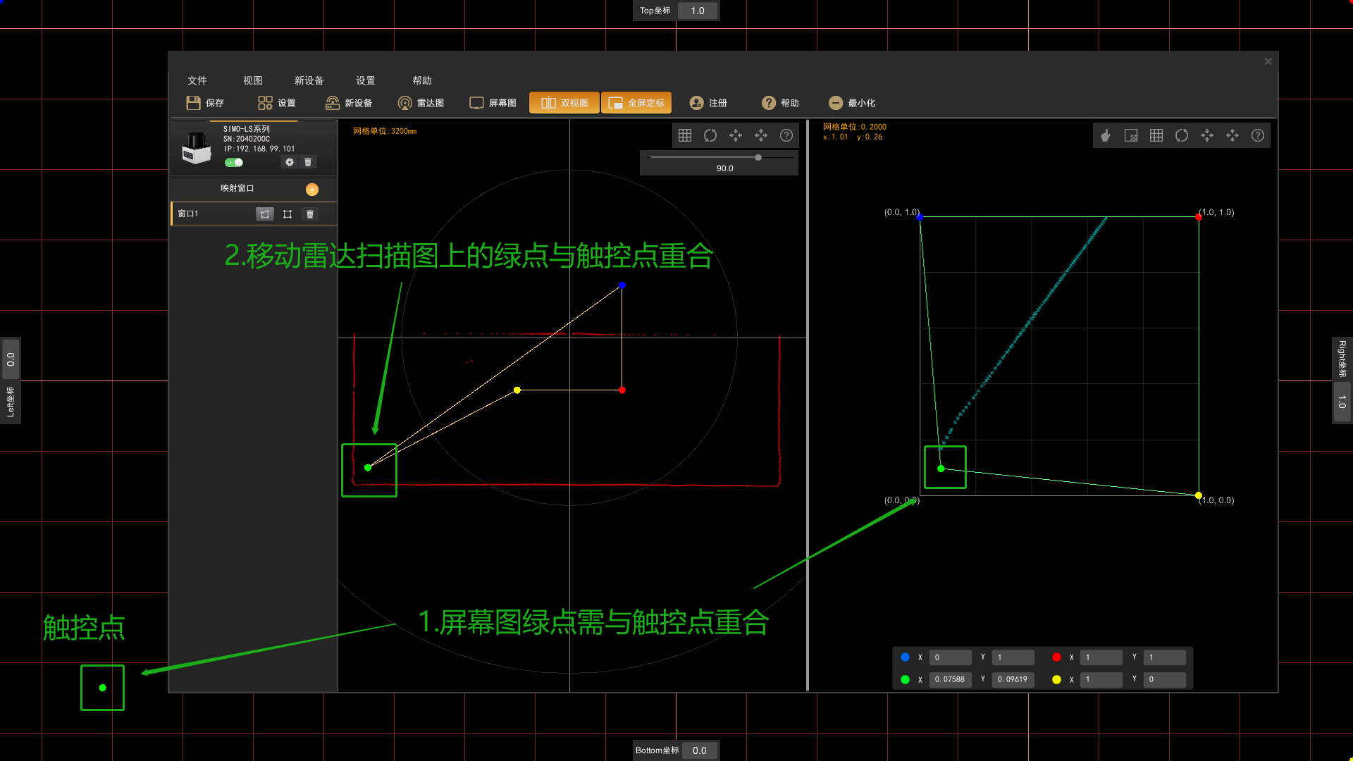
Task: Toggle grid icon in radar view toolbar
Action: pos(685,135)
